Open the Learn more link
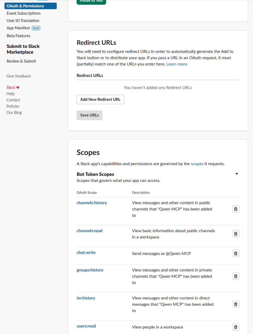 click(x=177, y=64)
